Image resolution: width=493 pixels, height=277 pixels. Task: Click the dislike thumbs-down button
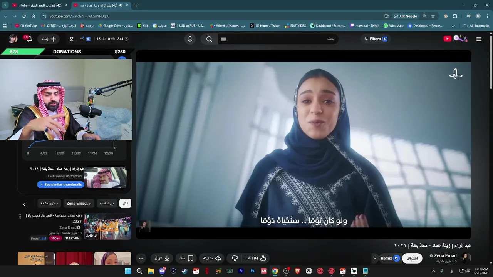click(x=235, y=258)
